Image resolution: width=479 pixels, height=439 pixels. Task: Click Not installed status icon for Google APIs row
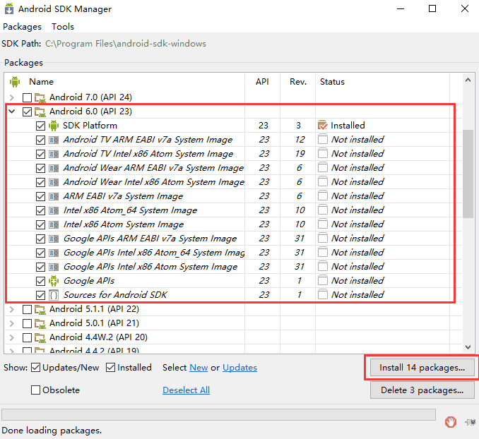(x=323, y=281)
